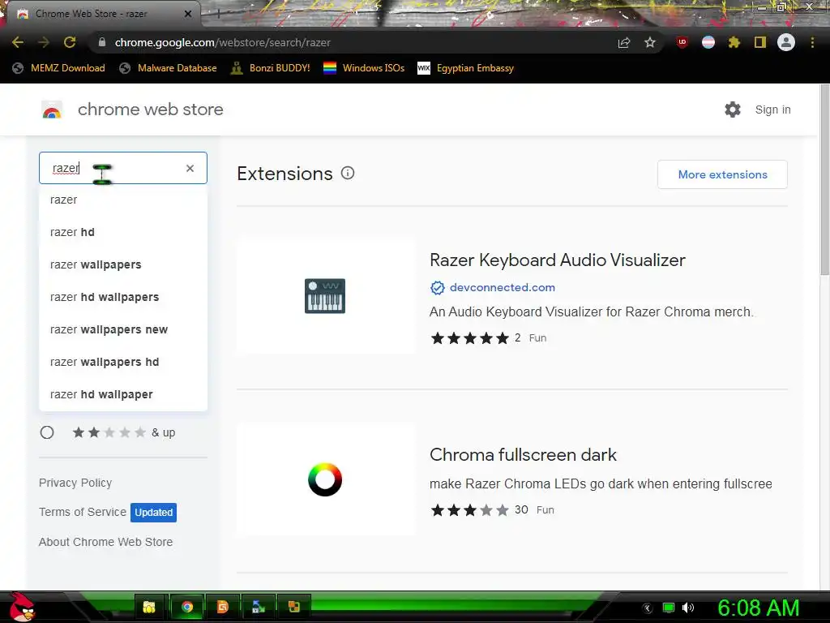Click the page vertical scrollbar thumb
Screen dimensions: 830x623
point(824,180)
